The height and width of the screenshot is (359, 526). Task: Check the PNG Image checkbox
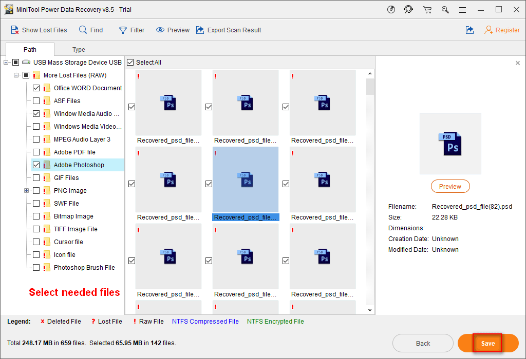(x=36, y=191)
